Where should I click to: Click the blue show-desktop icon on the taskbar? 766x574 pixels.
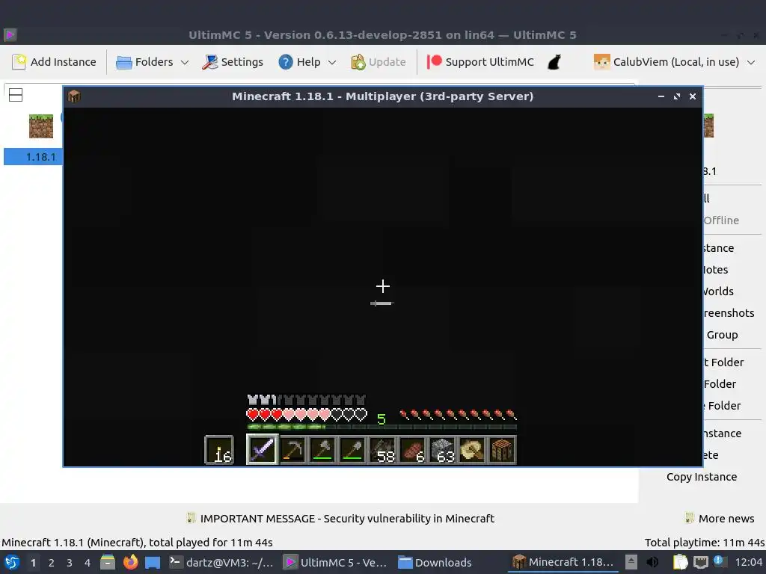click(x=153, y=562)
